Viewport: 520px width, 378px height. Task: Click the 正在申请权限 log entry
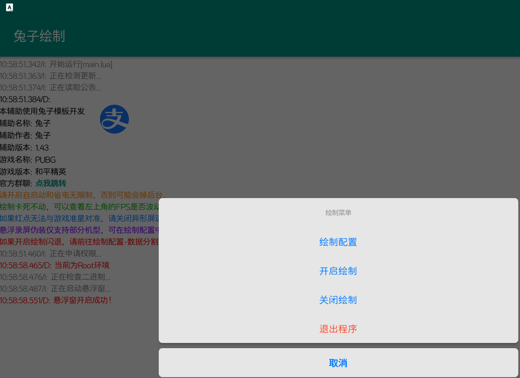[x=55, y=254]
